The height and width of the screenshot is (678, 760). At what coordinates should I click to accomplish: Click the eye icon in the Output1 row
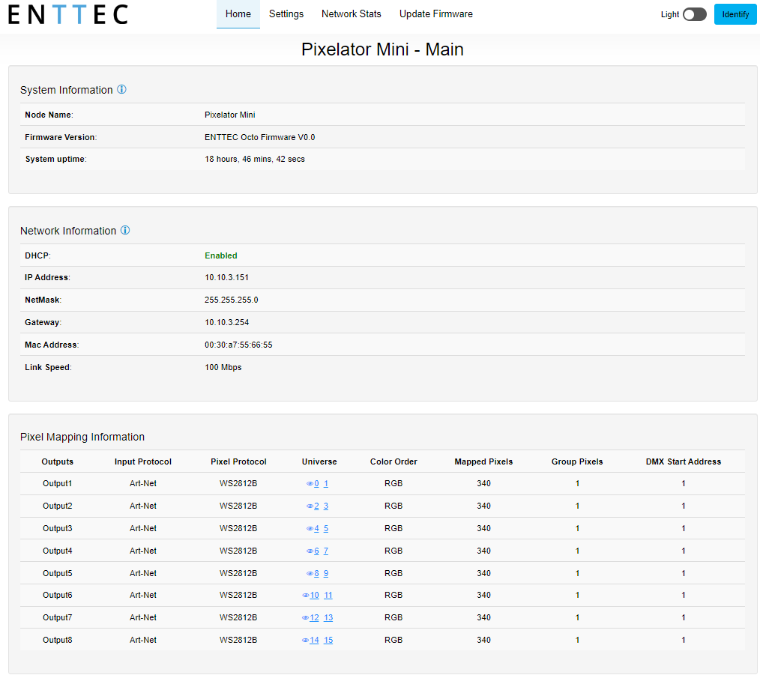pos(310,484)
